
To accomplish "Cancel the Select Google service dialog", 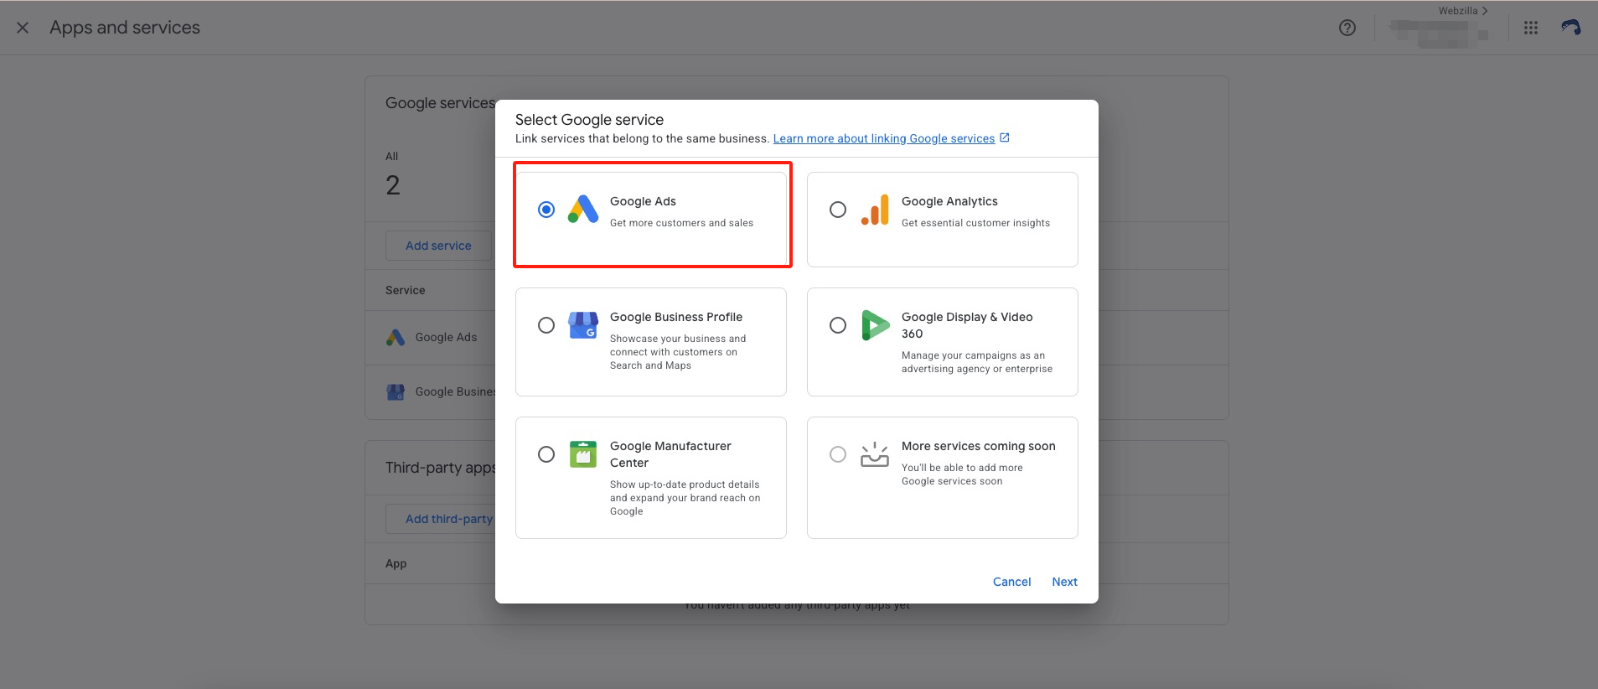I will click(x=1011, y=582).
